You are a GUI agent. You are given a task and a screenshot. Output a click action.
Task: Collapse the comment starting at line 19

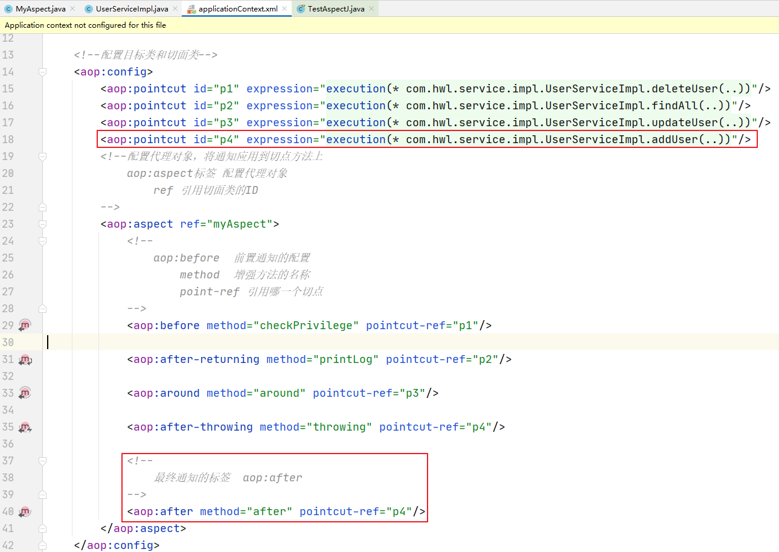pos(42,156)
